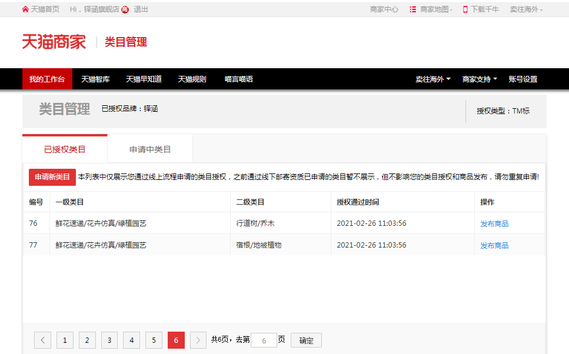Click the 授权类型：TM标 text
This screenshot has height=354, width=569.
point(503,111)
